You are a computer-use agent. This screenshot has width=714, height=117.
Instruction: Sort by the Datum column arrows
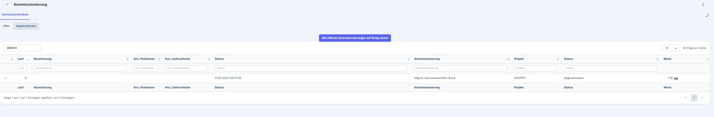(408, 59)
